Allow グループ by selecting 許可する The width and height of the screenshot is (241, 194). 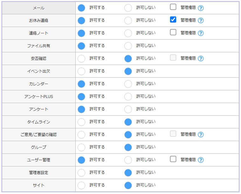coord(81,147)
